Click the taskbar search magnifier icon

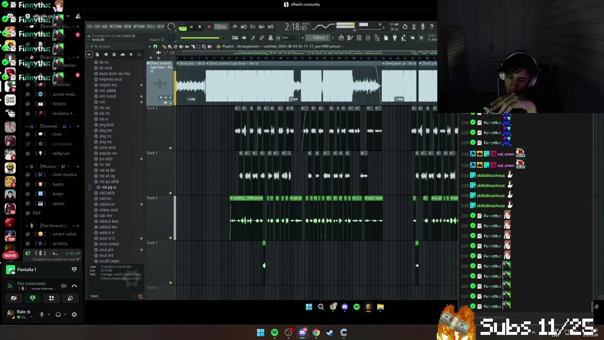point(321,307)
